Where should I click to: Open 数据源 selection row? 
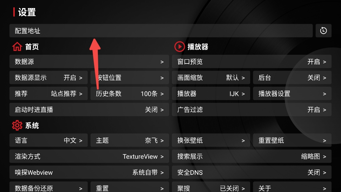pos(89,62)
